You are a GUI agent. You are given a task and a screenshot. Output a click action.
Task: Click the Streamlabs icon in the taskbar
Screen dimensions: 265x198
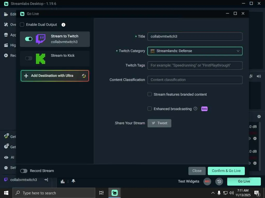[x=115, y=193]
